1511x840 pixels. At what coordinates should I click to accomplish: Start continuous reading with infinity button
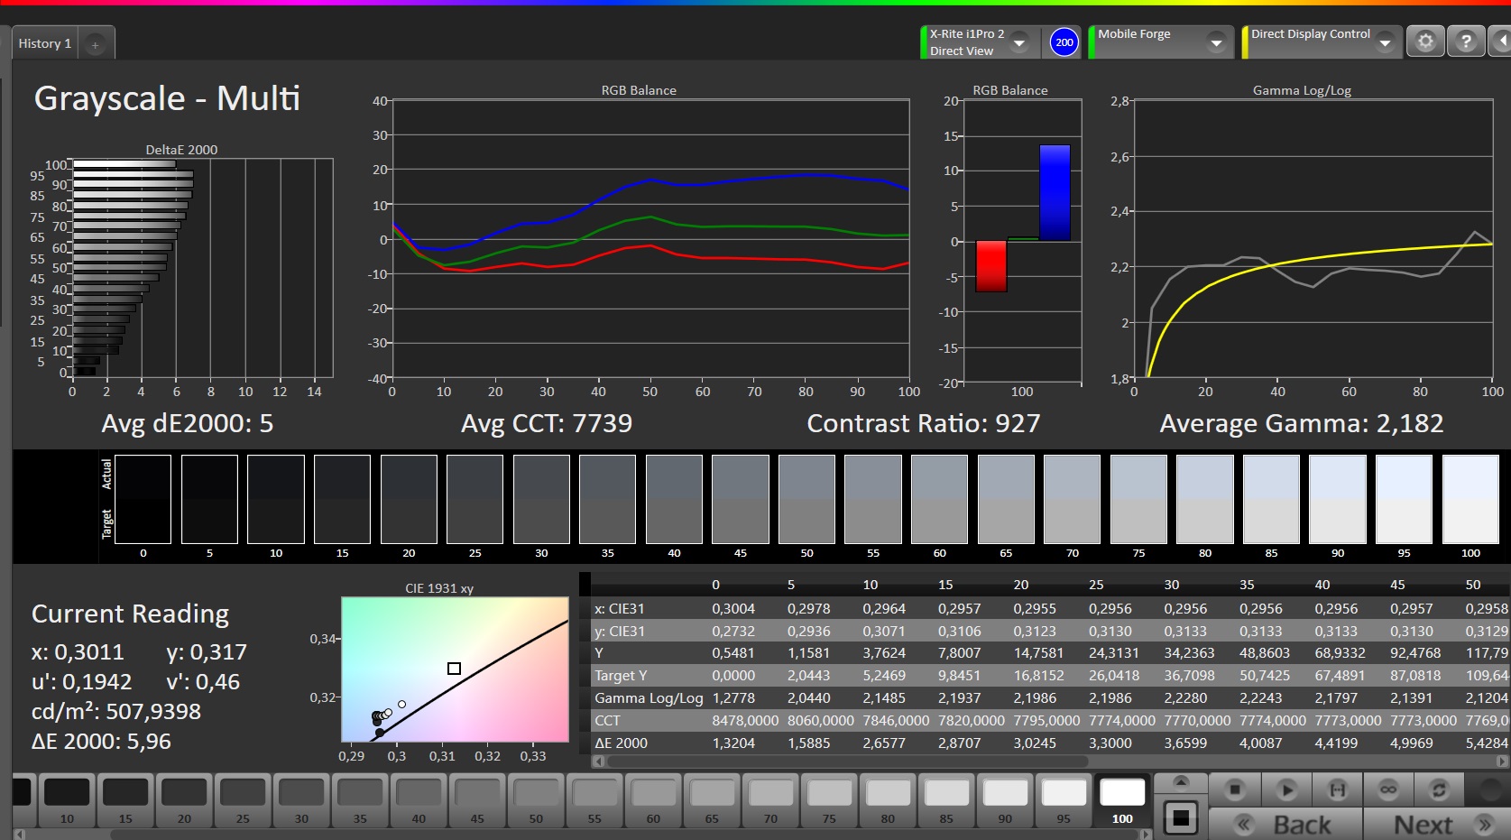click(x=1388, y=789)
